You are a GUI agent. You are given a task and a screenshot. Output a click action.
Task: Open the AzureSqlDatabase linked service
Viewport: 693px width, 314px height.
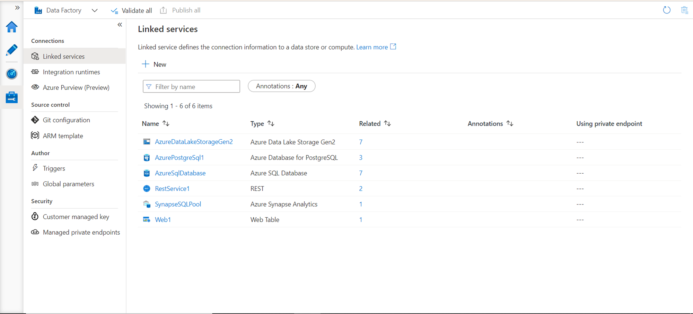180,173
